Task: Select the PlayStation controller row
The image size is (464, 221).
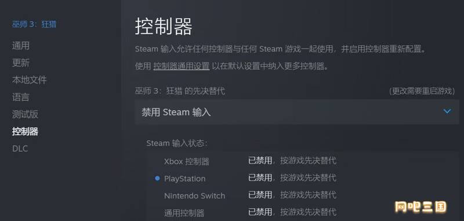Action: click(x=302, y=178)
